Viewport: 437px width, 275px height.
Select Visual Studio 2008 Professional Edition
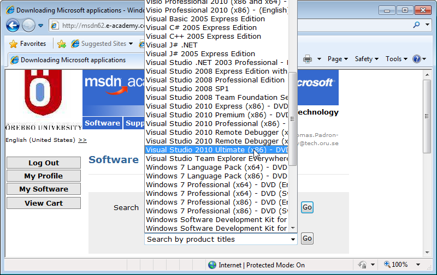(216, 80)
